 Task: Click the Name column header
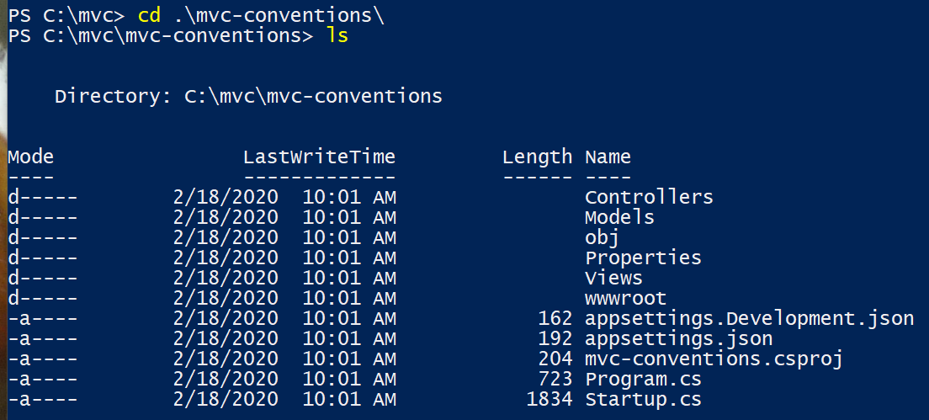pyautogui.click(x=608, y=157)
